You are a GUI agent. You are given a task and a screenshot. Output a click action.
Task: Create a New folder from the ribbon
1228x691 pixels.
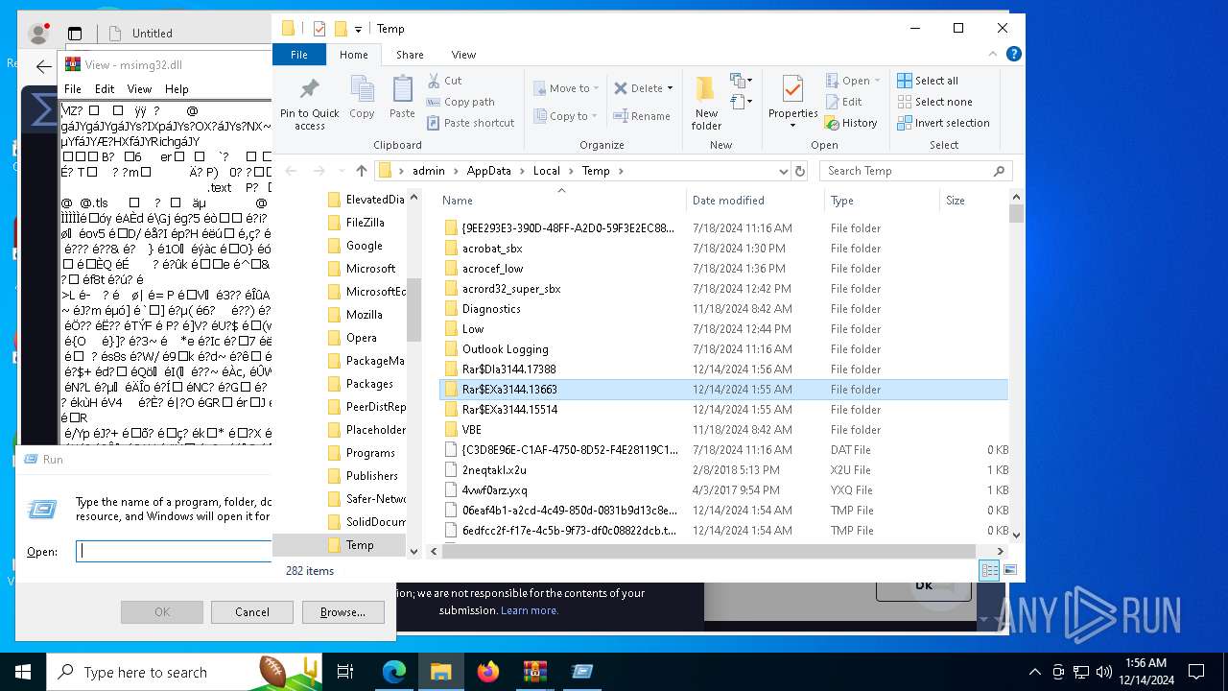click(706, 104)
